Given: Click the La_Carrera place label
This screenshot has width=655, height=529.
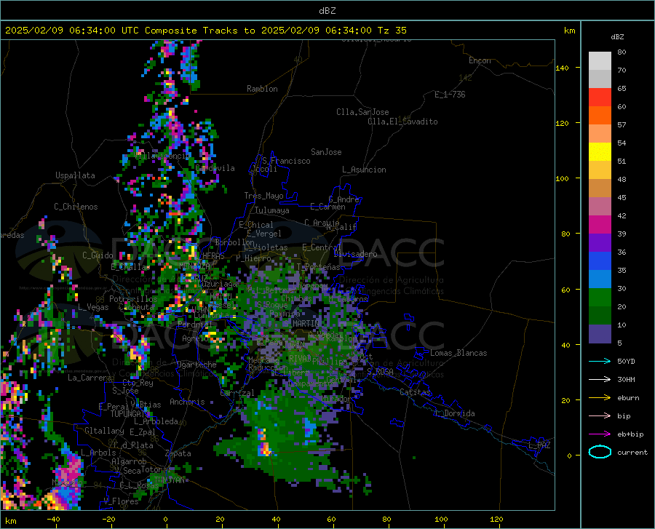Looking at the screenshot, I should click(x=90, y=378).
